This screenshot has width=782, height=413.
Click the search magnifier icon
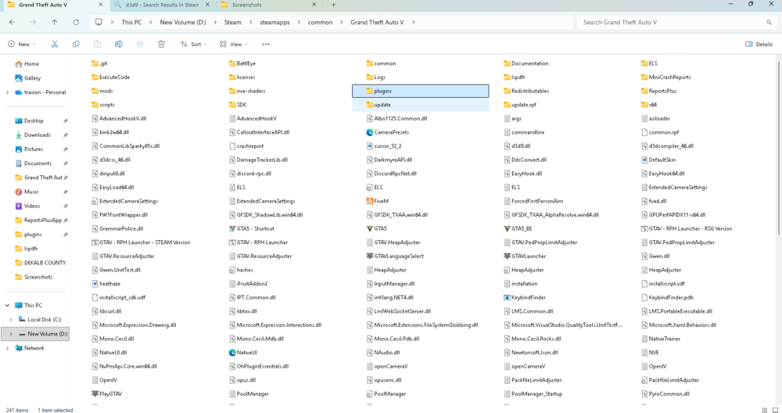click(769, 22)
